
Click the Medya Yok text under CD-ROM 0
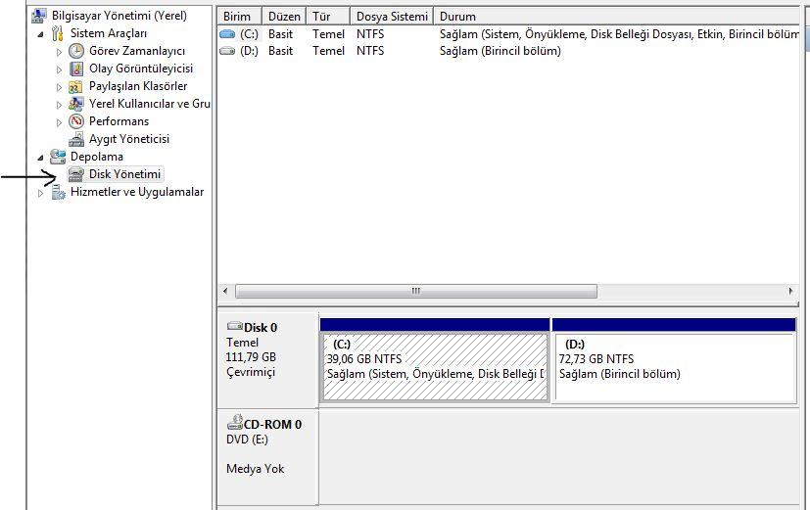(x=256, y=469)
